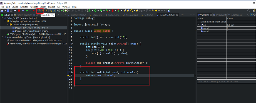Viewport: 256px width, 103px height.
Task: Click the Drop to Frame icon
Action: [51, 11]
